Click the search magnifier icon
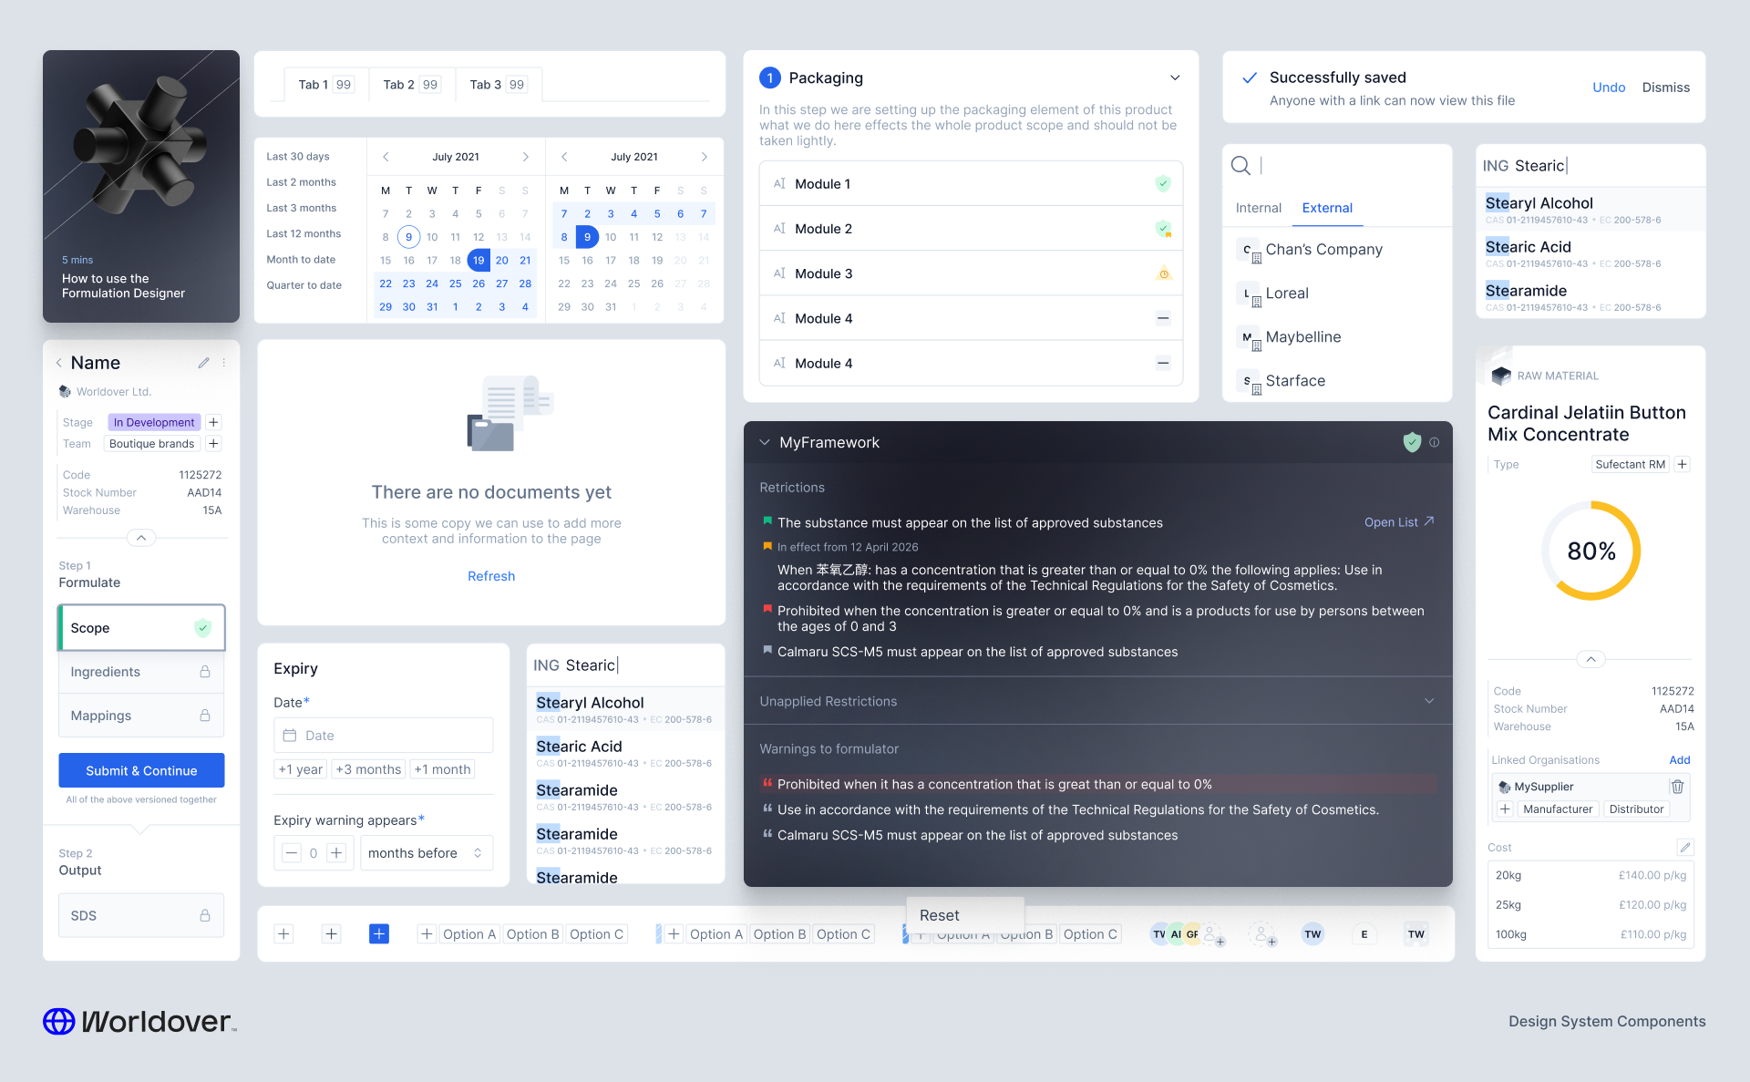 (1240, 165)
